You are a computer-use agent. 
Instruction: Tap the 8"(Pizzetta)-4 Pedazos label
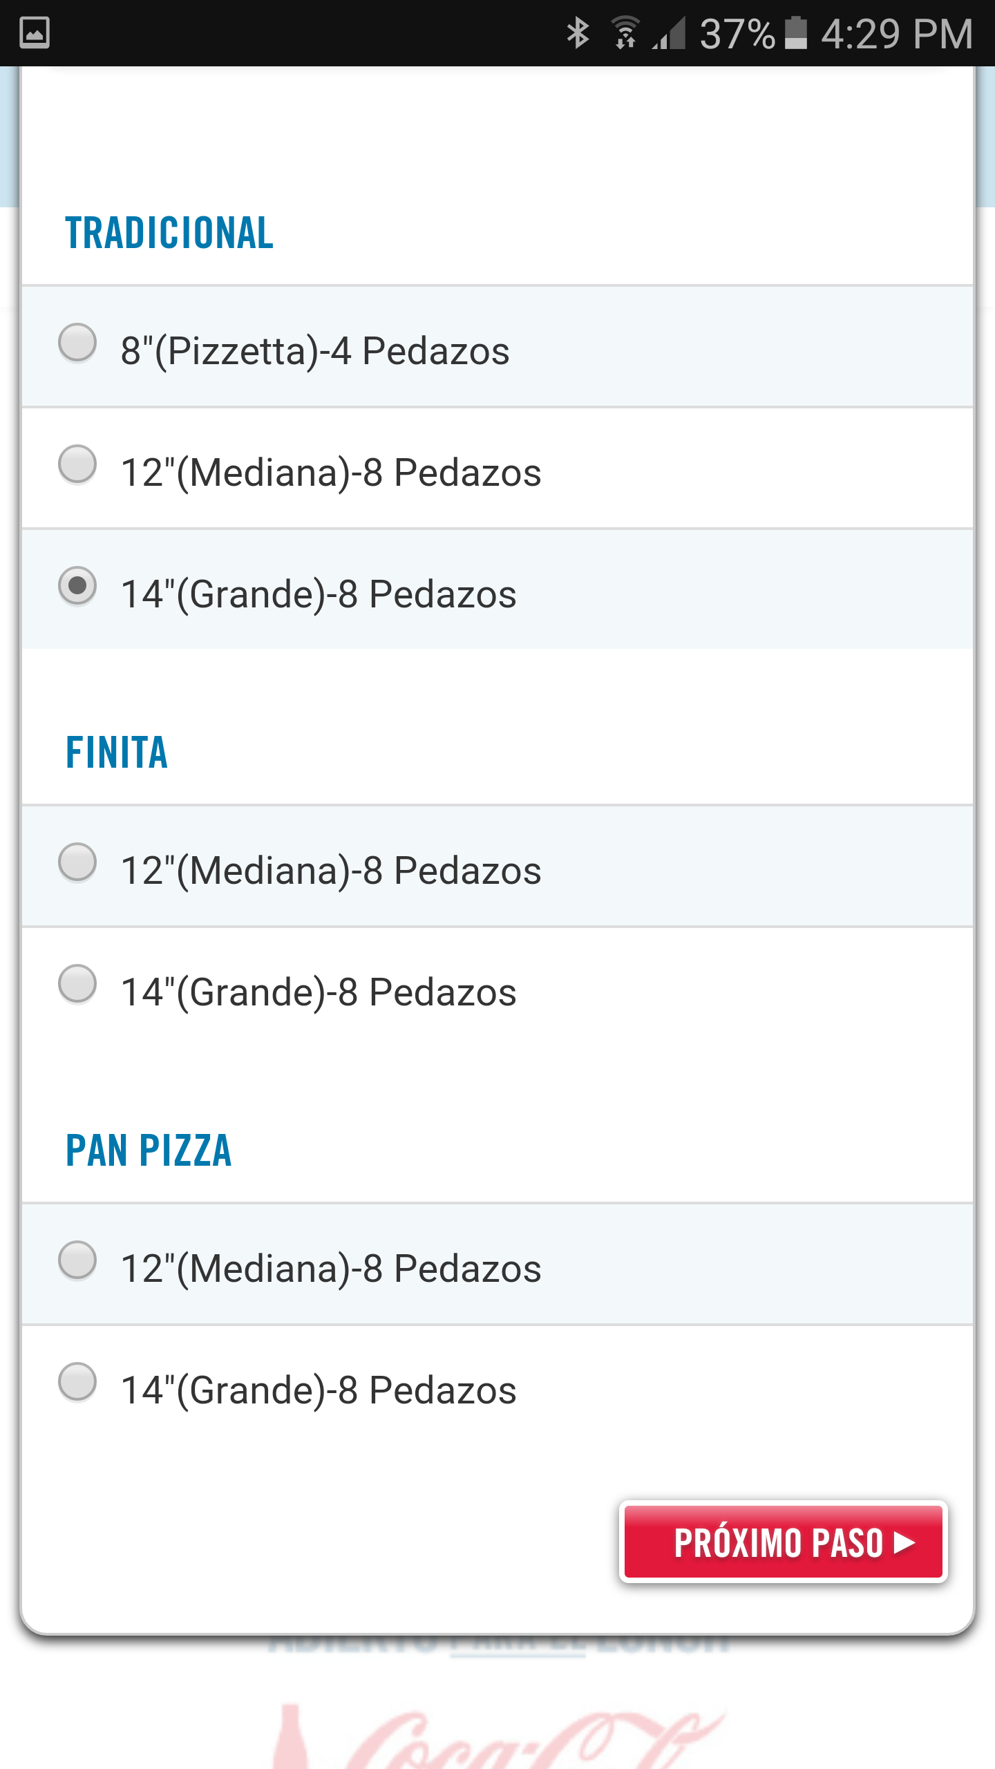[315, 351]
